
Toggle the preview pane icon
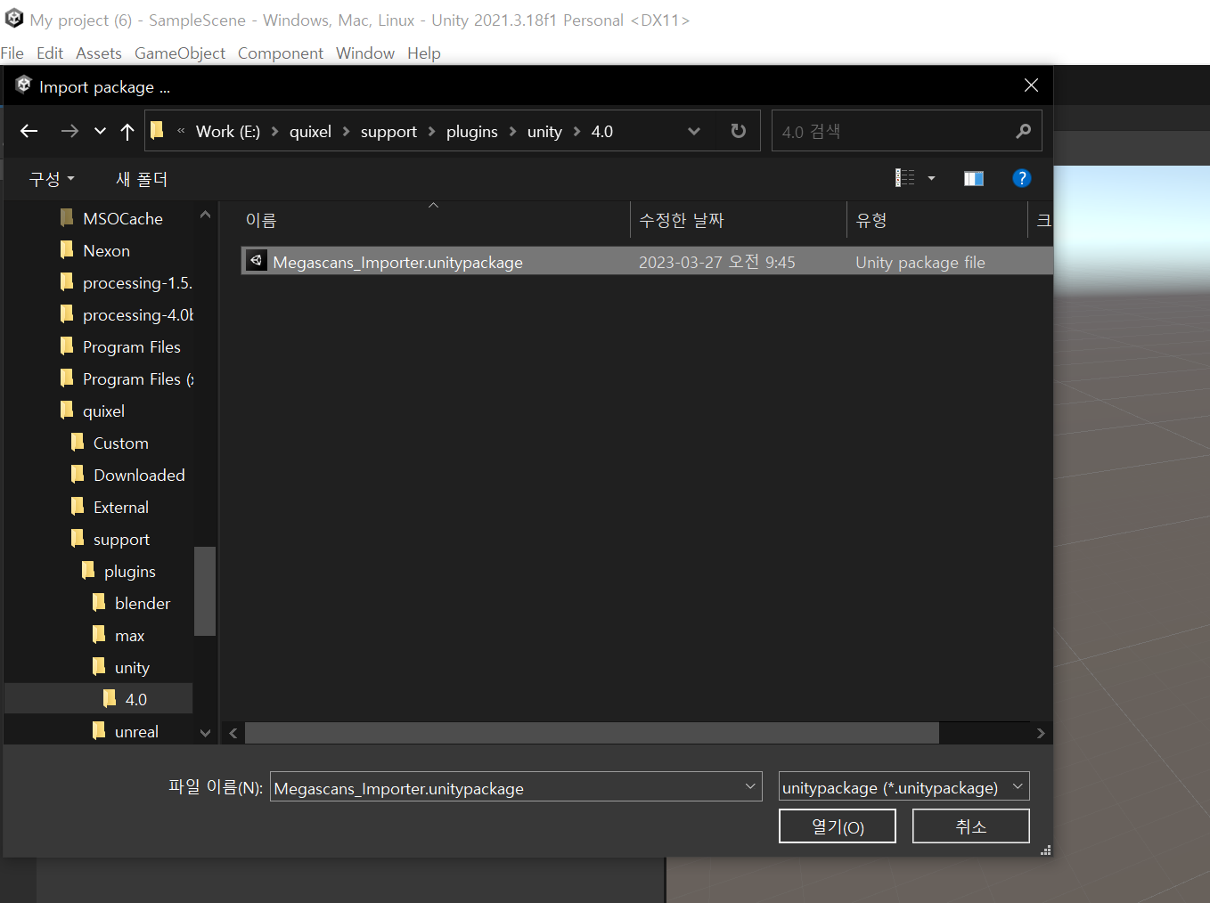coord(973,178)
